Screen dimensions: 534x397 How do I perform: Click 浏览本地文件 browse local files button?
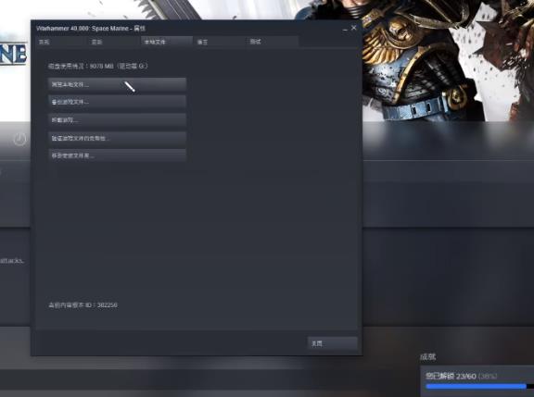coord(117,84)
